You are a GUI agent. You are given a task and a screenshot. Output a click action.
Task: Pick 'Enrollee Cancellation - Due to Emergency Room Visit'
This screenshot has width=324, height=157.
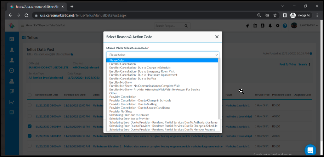pos(142,71)
